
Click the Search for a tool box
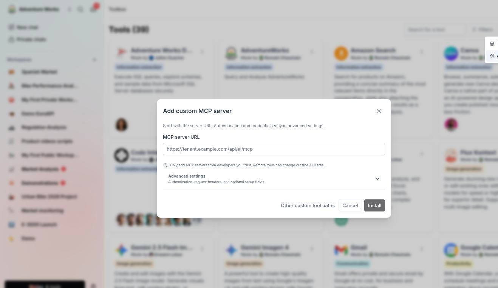(x=435, y=29)
